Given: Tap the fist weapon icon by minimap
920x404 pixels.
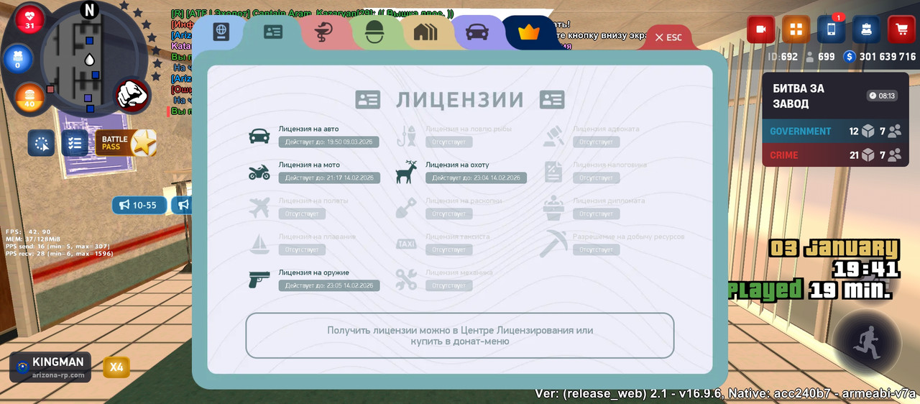Looking at the screenshot, I should coord(133,96).
